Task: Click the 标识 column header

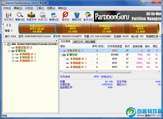Action: [127, 46]
